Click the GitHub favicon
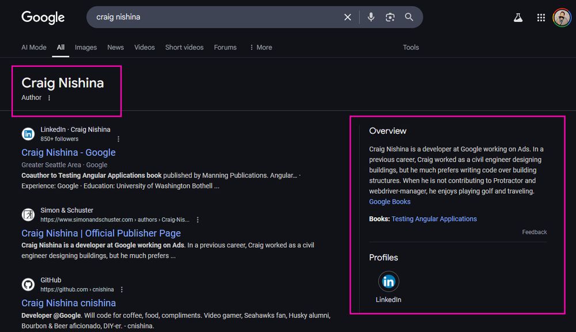Screen dimensions: 576x332 (28, 285)
